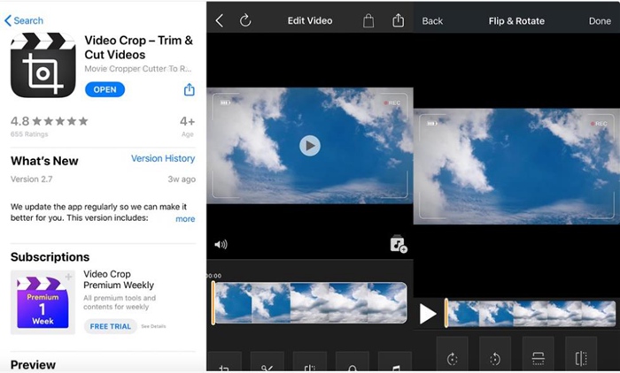The height and width of the screenshot is (373, 620).
Task: Flip video vertically
Action: pyautogui.click(x=538, y=358)
